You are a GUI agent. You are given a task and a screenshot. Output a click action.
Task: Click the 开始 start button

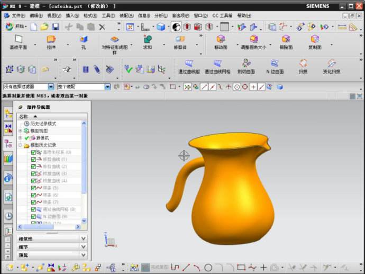[x=16, y=26]
